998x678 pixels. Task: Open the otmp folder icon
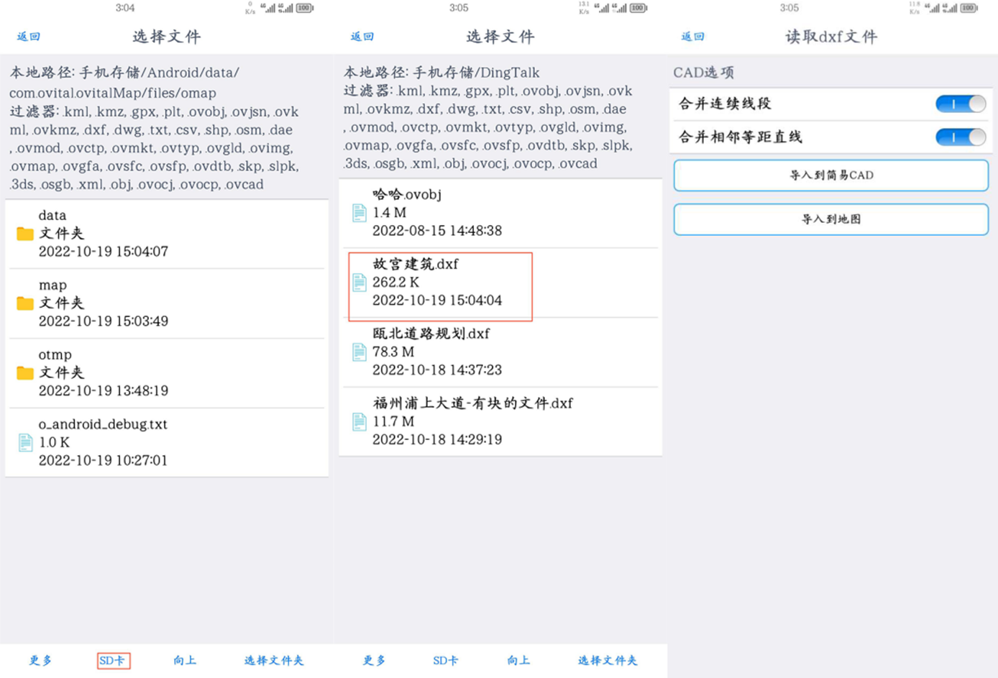click(25, 372)
